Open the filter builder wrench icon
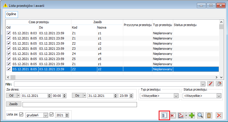This screenshot has width=228, height=122. 219,84
